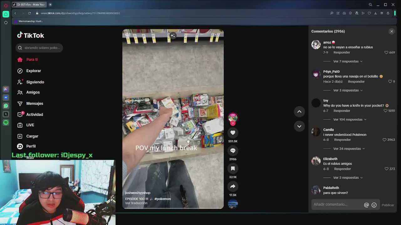
Task: Expand 'Ver 7 respuestas' under arroz
Action: (x=348, y=61)
